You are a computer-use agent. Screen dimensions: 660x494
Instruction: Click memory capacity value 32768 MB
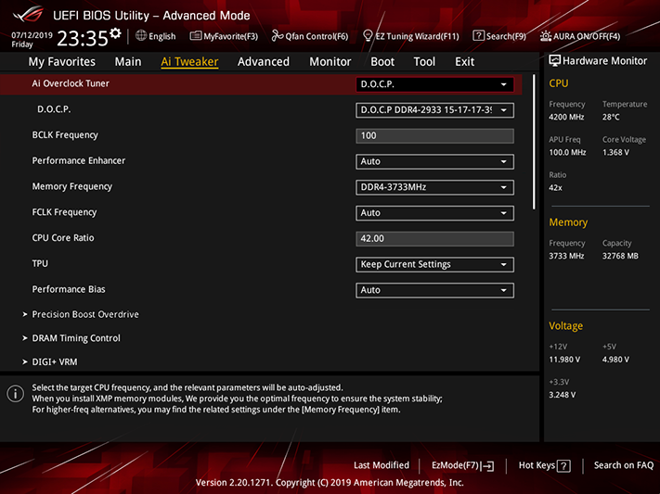point(620,256)
